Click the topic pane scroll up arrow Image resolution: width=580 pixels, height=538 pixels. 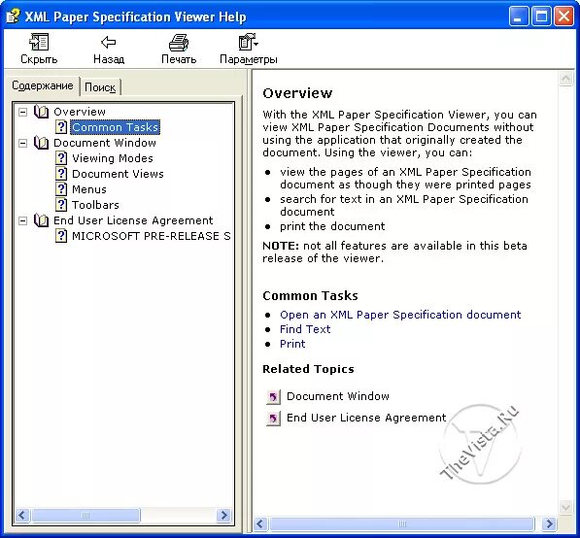[566, 79]
